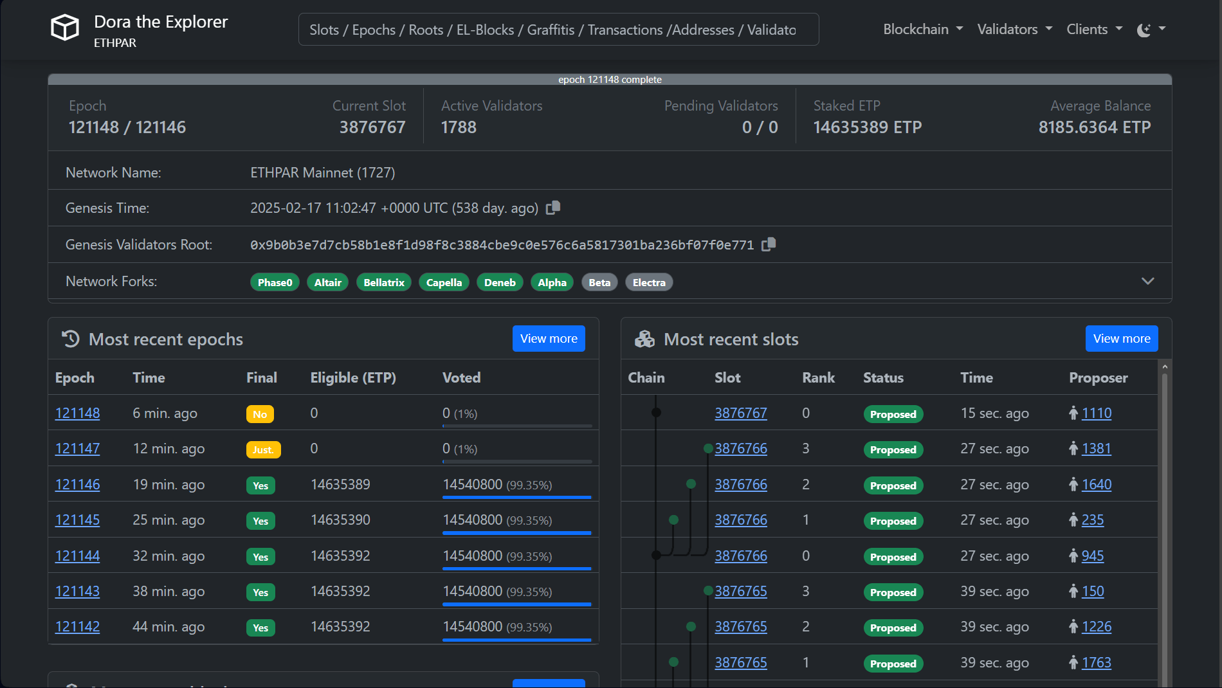Click the proposer icon beside validator 945
This screenshot has width=1222, height=688.
(1073, 556)
